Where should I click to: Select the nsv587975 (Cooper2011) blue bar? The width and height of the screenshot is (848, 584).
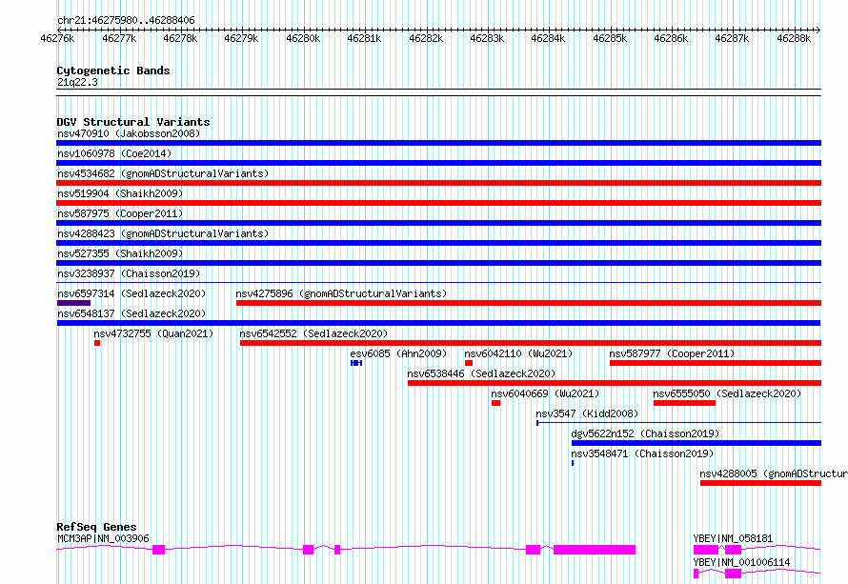438,223
